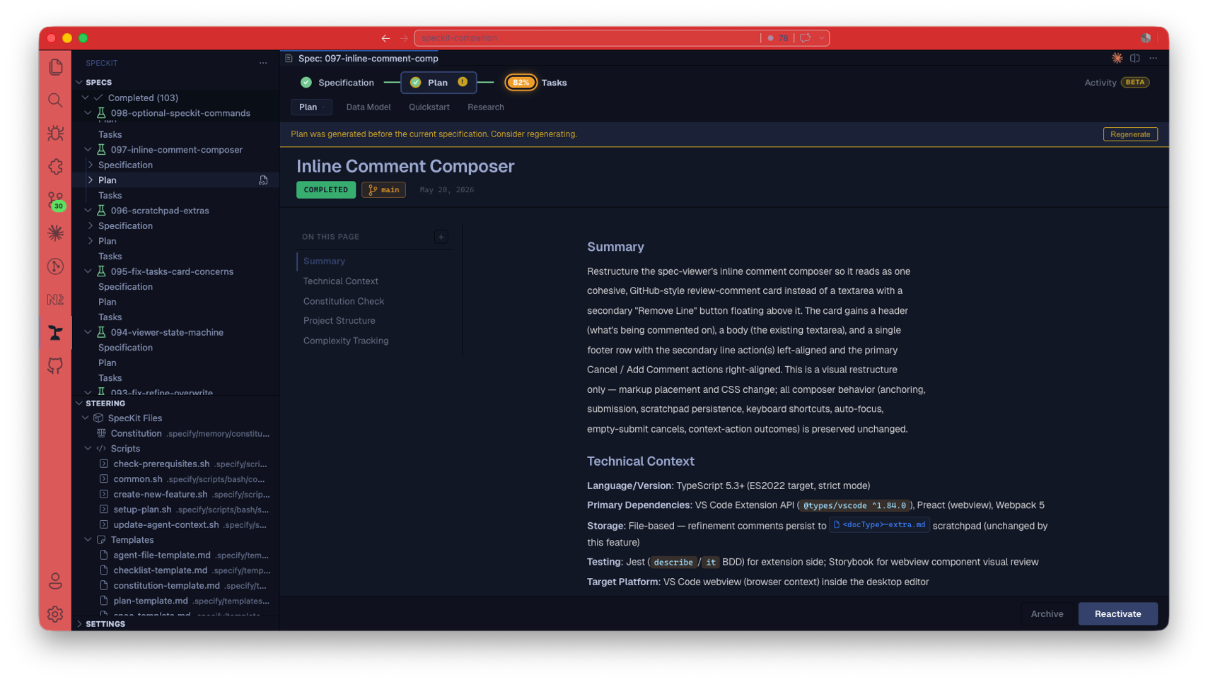Open editor more actions ellipsis

pyautogui.click(x=1153, y=58)
